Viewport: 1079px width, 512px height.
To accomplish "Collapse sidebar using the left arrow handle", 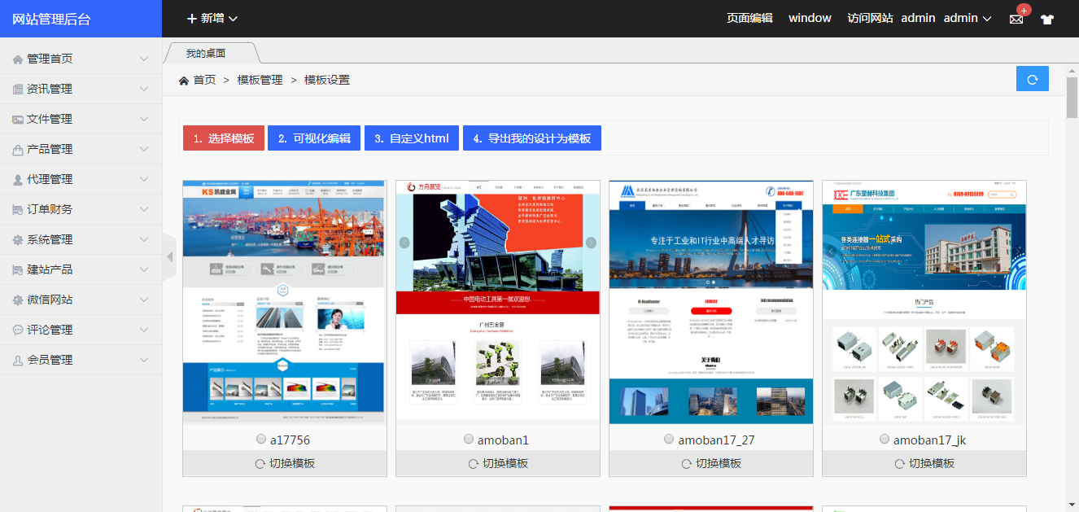I will 169,256.
